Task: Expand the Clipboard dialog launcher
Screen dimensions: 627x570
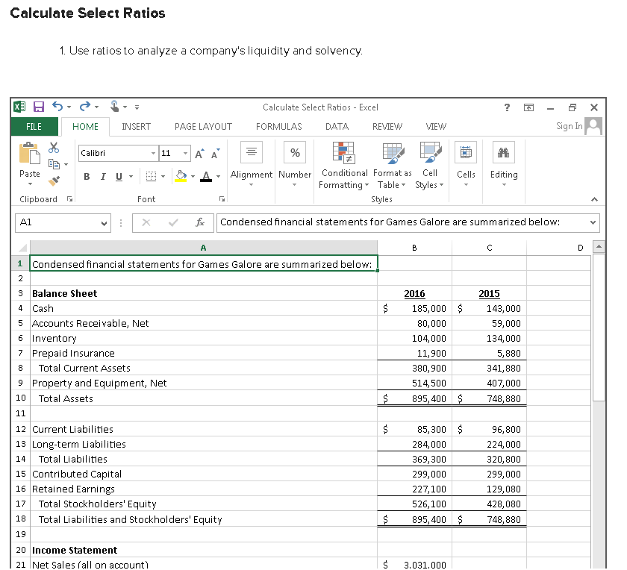Action: click(x=69, y=197)
